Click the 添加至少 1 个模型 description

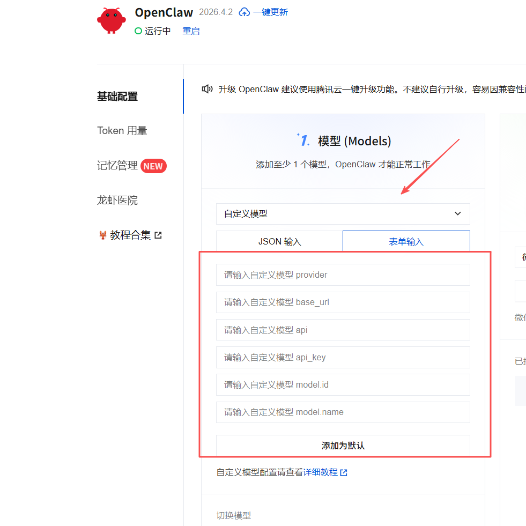343,165
